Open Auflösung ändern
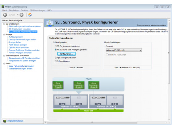The width and height of the screenshot is (172, 129). click(16, 37)
